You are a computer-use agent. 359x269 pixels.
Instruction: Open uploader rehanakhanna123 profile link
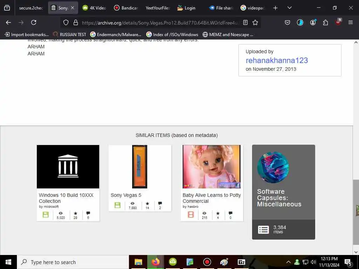(277, 60)
